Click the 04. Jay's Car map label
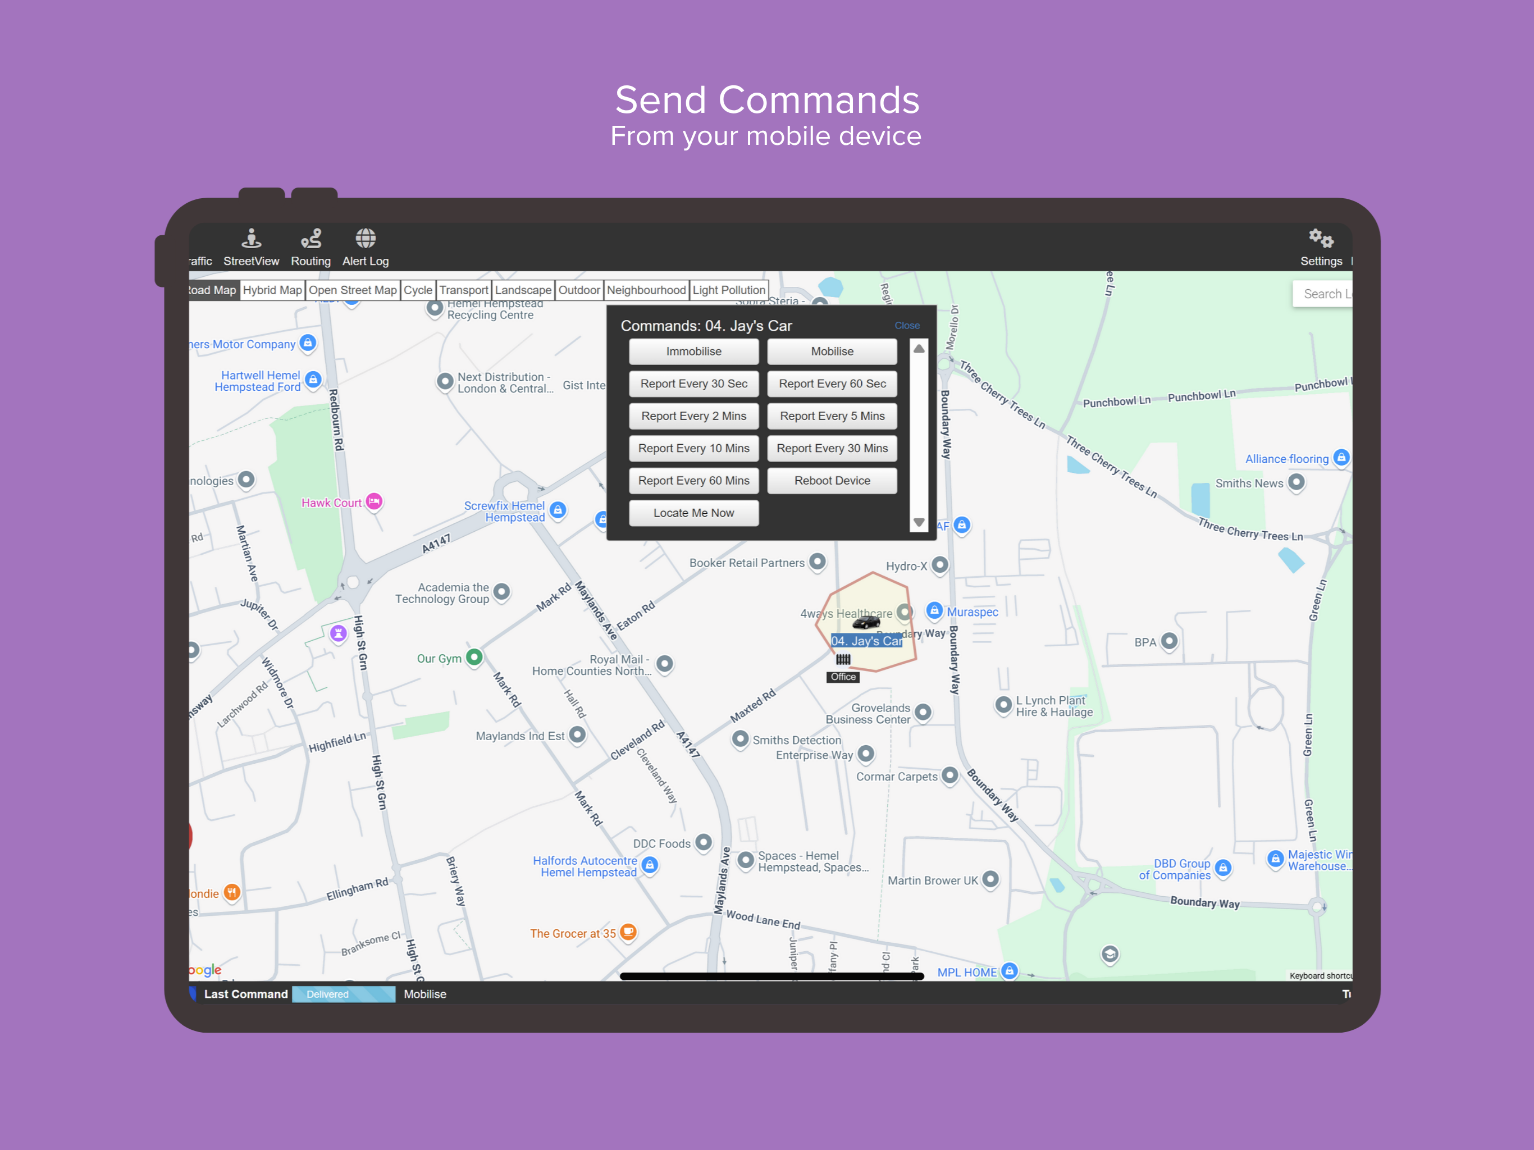The width and height of the screenshot is (1534, 1150). [867, 641]
